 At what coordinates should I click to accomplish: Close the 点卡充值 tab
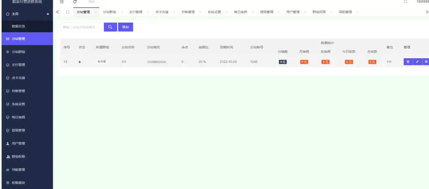click(x=174, y=12)
